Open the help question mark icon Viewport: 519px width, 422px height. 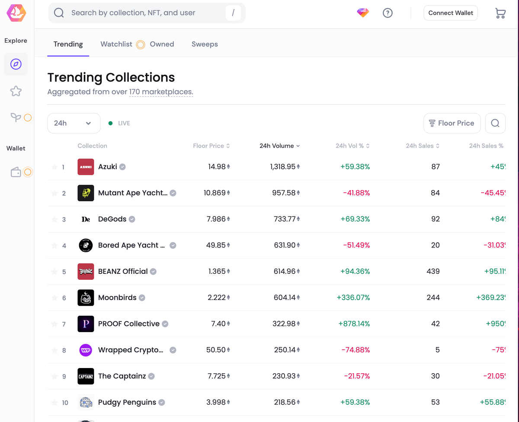(x=388, y=13)
